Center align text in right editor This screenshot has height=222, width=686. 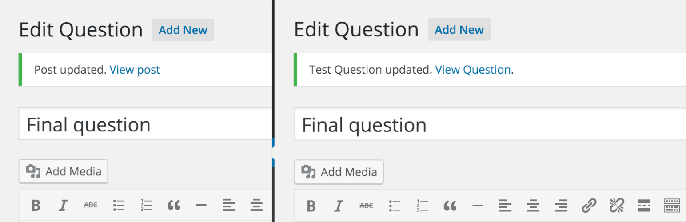[533, 206]
